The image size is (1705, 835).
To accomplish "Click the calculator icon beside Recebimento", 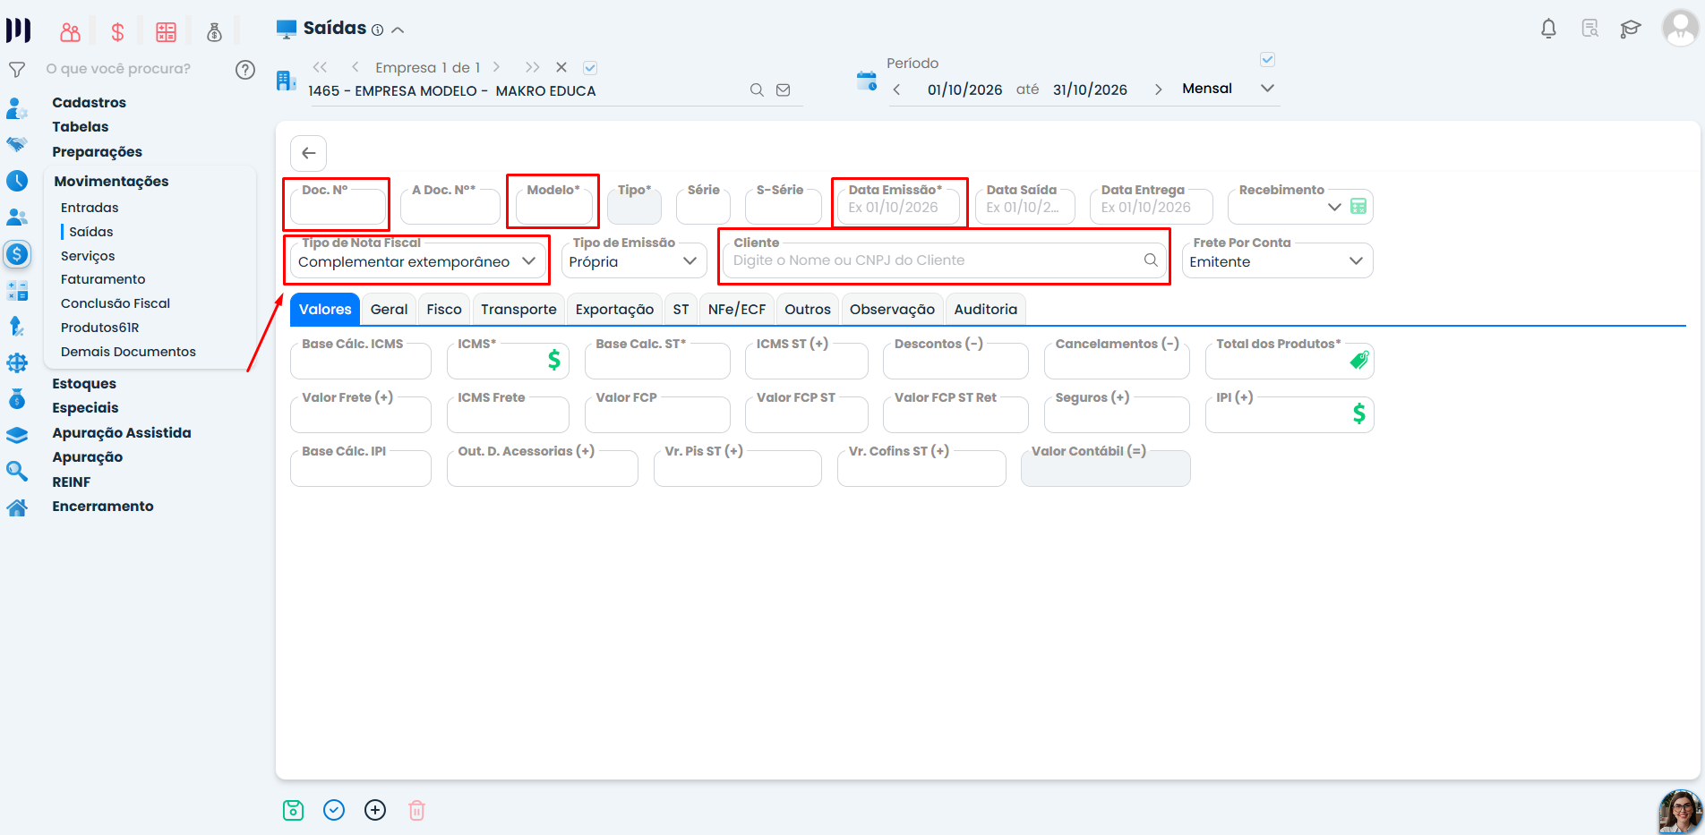I will pos(1358,207).
